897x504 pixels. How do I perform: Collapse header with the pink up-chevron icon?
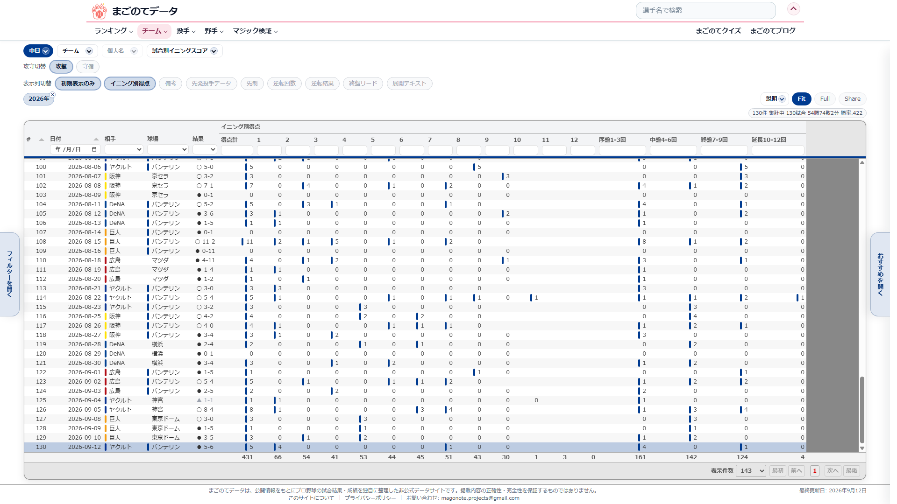tap(793, 9)
